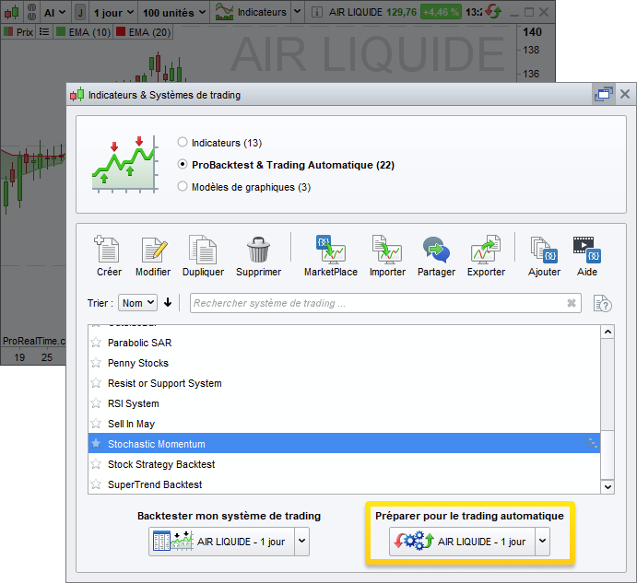637x583 pixels.
Task: Click the detach window icon in dialog title bar
Action: click(603, 94)
